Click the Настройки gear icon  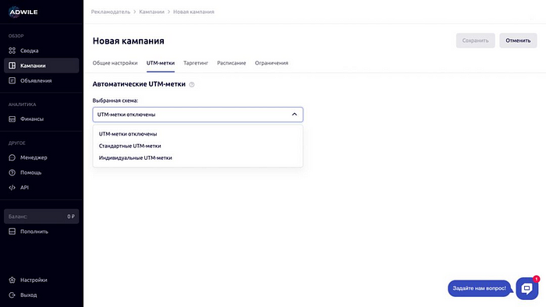(x=12, y=280)
